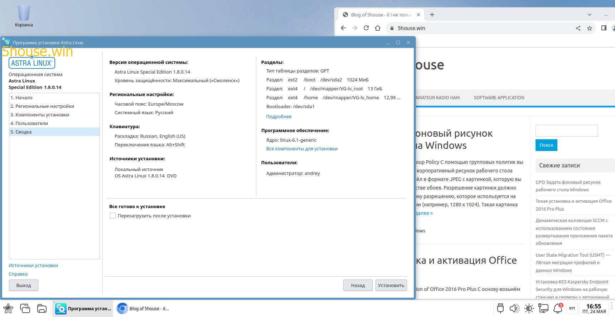Image resolution: width=615 pixels, height=317 pixels.
Task: Open brightness tray icon
Action: [529, 308]
